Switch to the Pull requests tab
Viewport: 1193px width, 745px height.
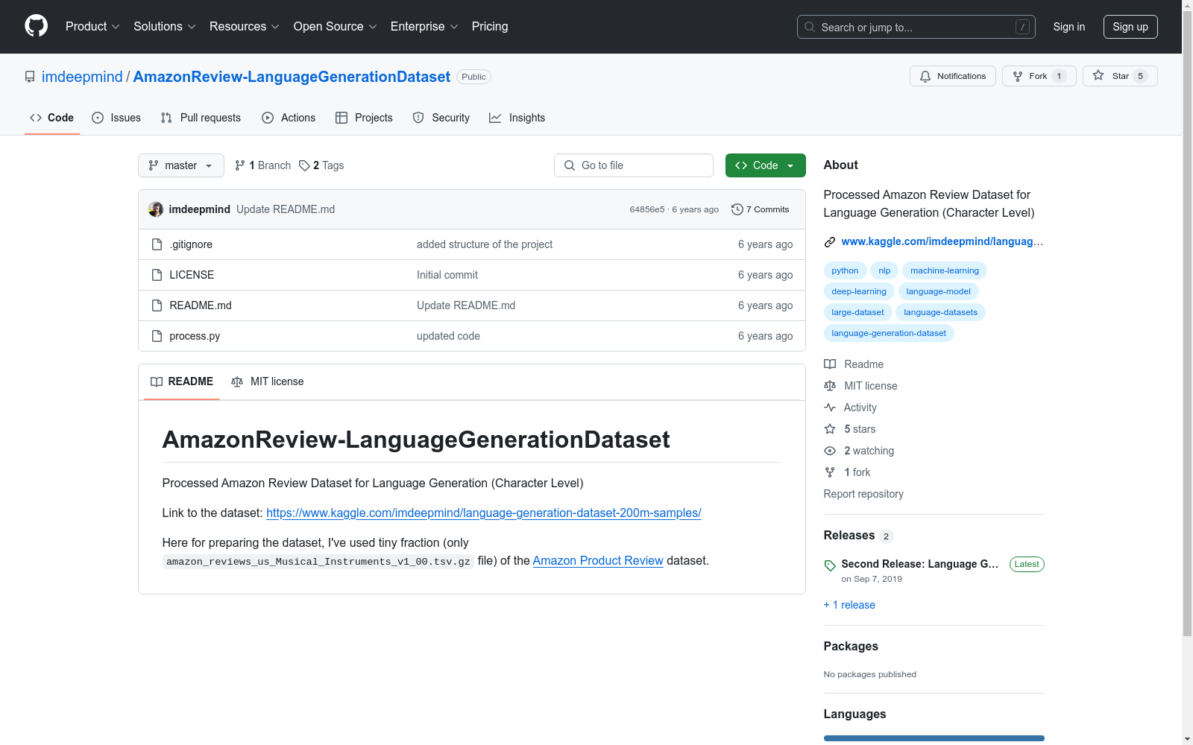pos(201,118)
